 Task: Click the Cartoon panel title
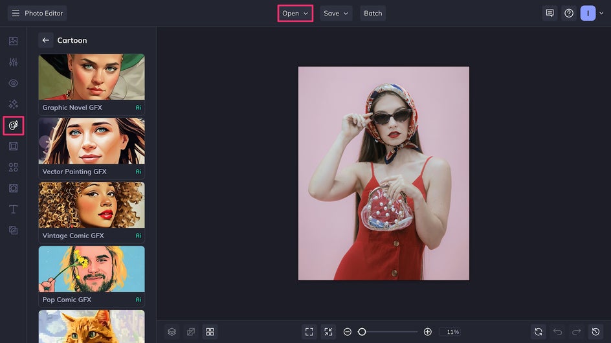coord(72,40)
